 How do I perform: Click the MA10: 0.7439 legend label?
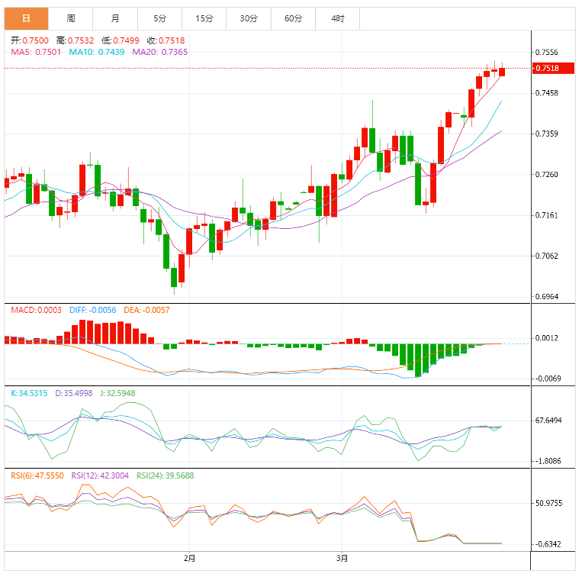point(97,52)
